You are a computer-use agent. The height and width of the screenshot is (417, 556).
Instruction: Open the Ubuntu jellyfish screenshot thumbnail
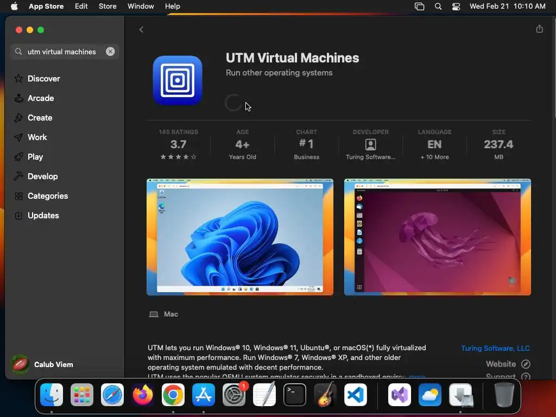(x=438, y=237)
